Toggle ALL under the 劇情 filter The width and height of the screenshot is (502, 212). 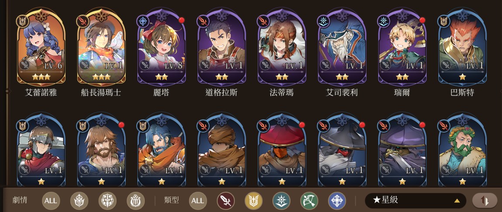[x=51, y=201]
